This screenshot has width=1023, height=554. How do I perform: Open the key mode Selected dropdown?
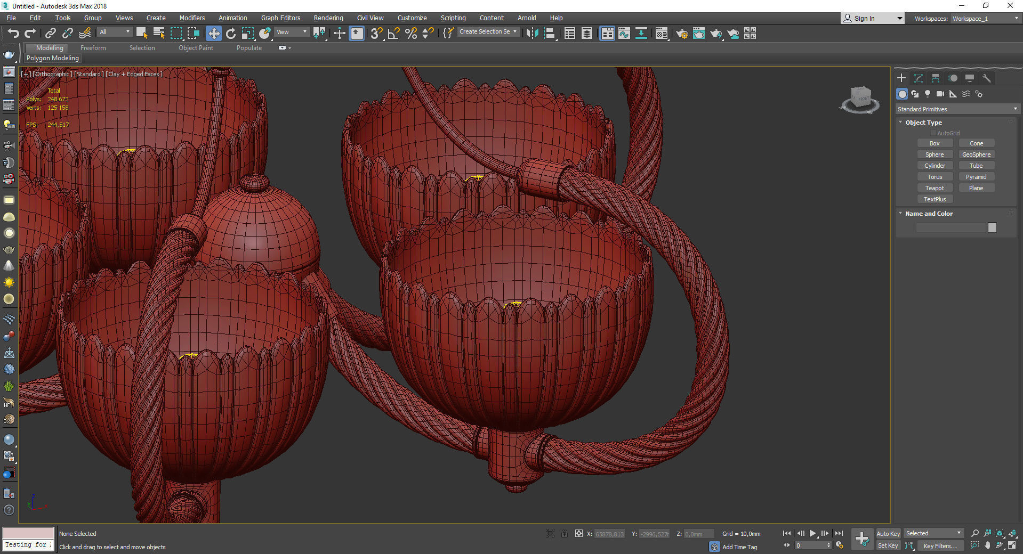click(933, 533)
